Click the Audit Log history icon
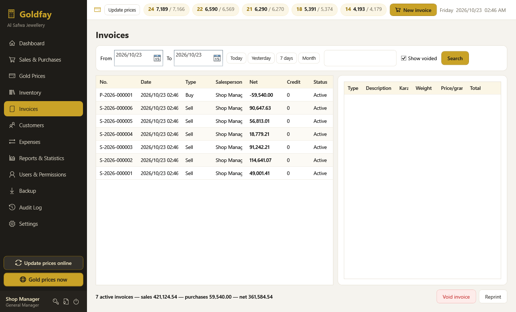Image resolution: width=516 pixels, height=312 pixels. 12,207
